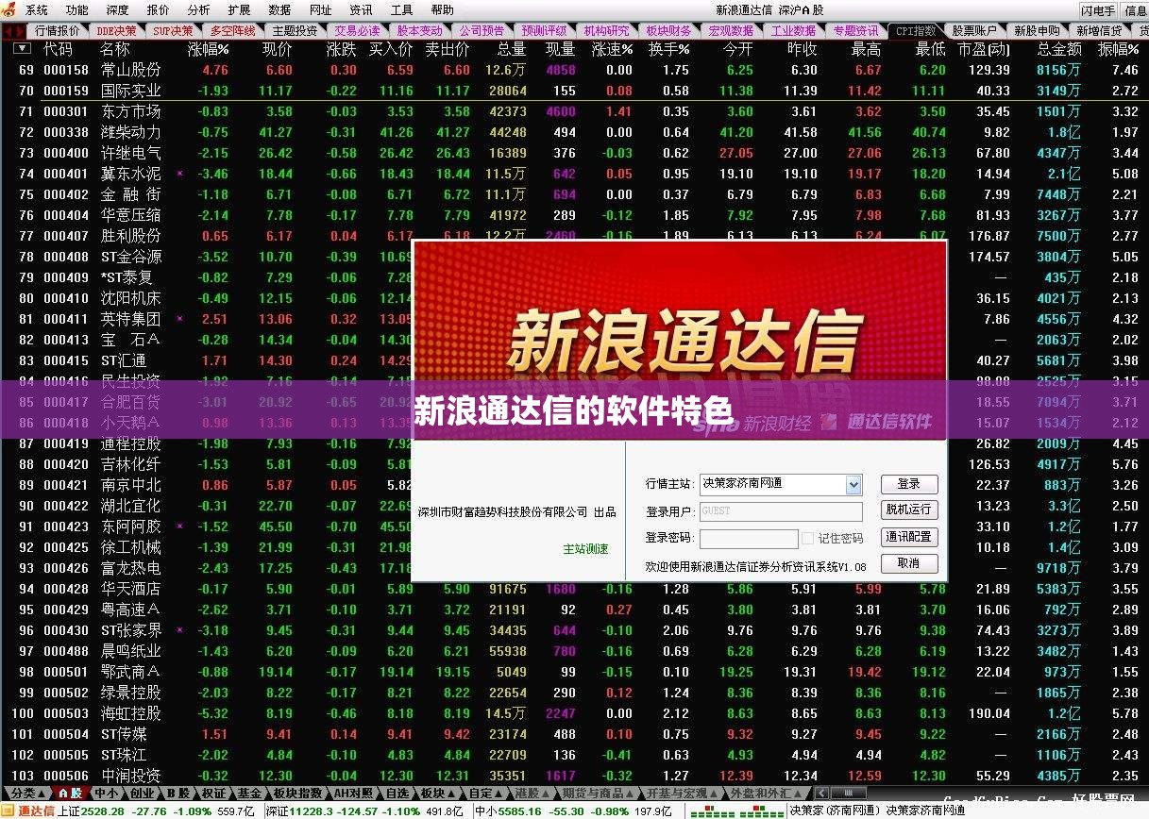1149x819 pixels.
Task: Click the 主站测速 link
Action: [585, 549]
